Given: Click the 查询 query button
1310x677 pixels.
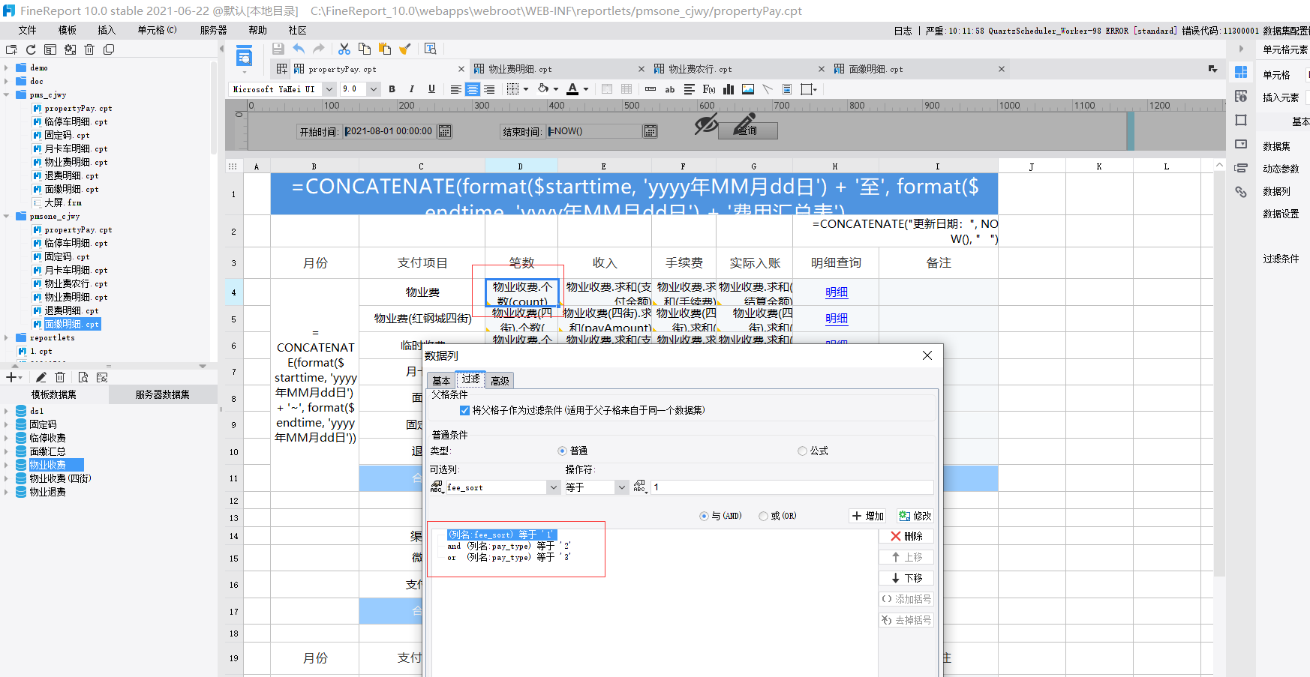Looking at the screenshot, I should coord(747,130).
